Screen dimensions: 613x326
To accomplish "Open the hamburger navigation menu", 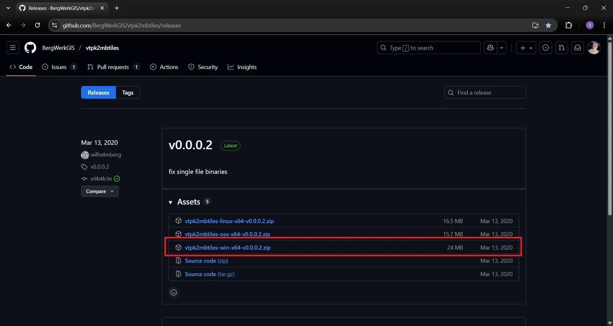I will tap(13, 48).
